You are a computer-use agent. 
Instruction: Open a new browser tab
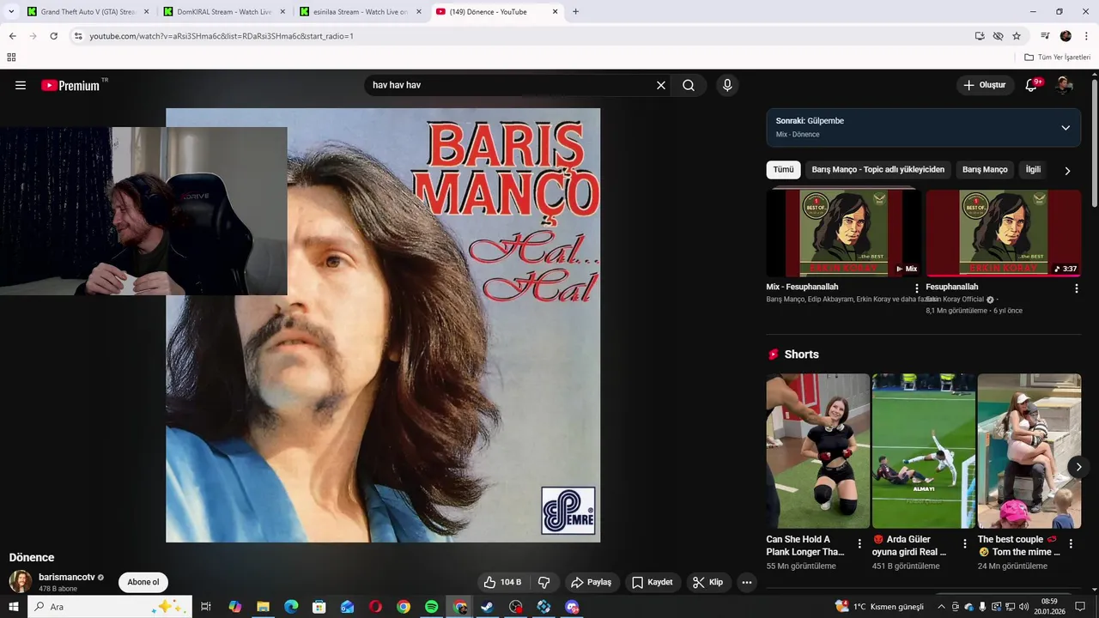(x=575, y=12)
